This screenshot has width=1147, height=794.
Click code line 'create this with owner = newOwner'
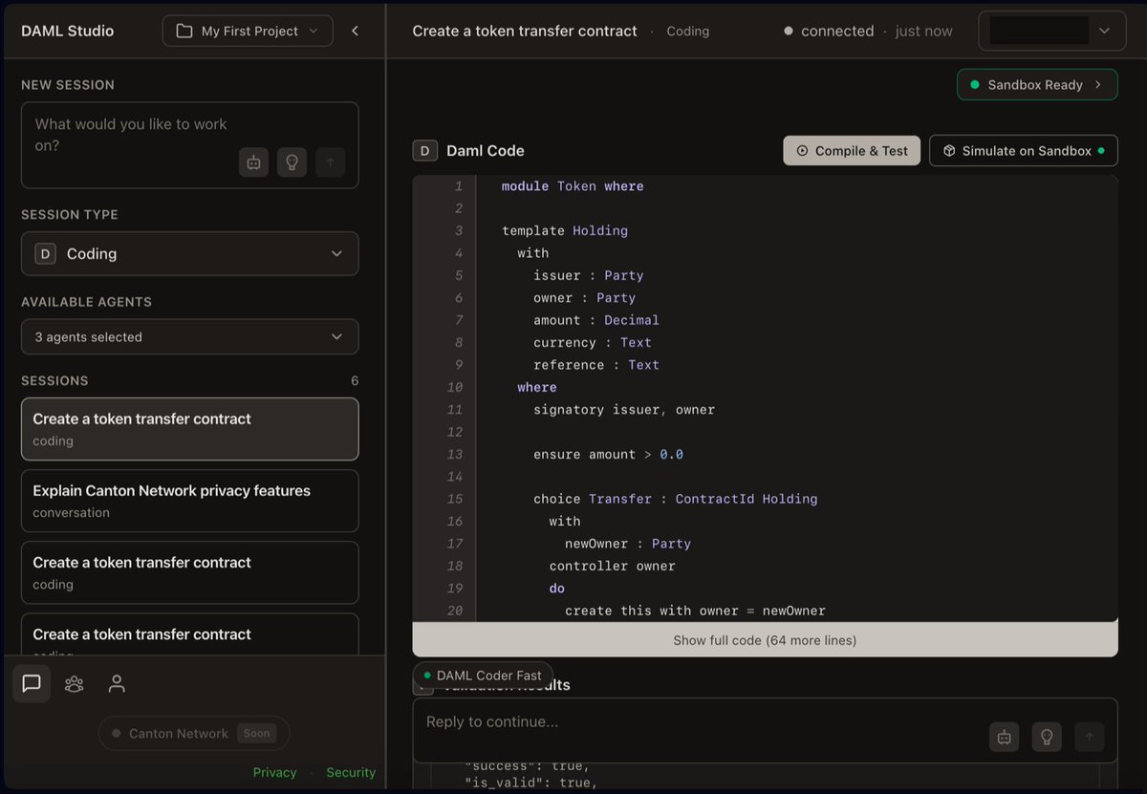click(x=695, y=611)
